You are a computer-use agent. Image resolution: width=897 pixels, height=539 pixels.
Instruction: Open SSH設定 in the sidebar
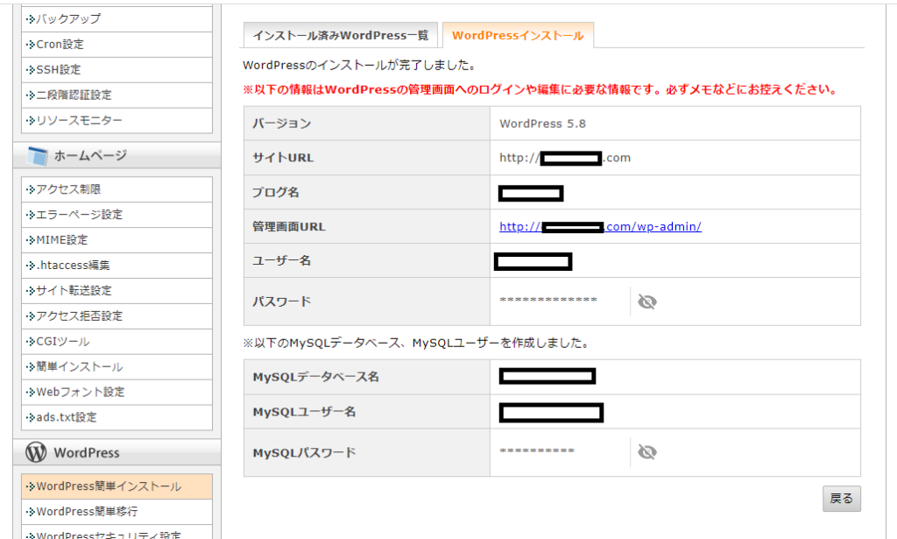(117, 70)
